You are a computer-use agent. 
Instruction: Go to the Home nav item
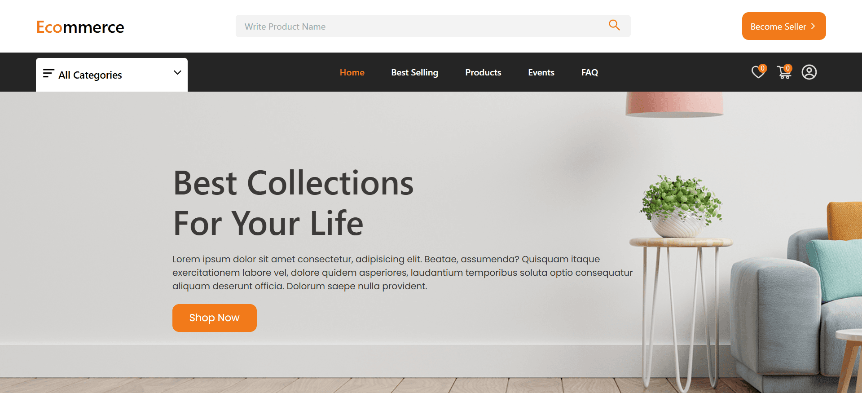click(352, 72)
